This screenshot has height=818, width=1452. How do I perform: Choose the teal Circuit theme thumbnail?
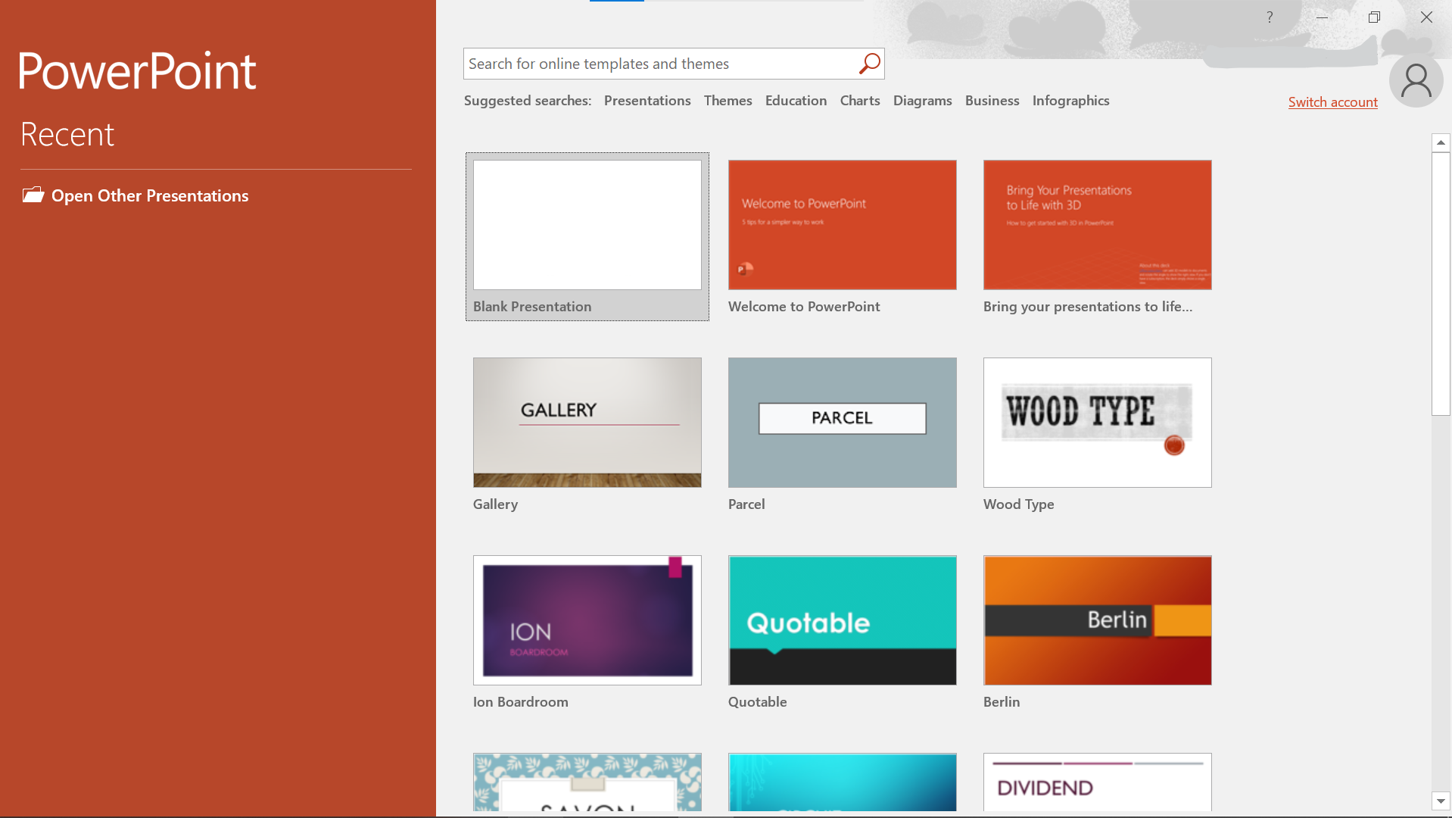(843, 782)
